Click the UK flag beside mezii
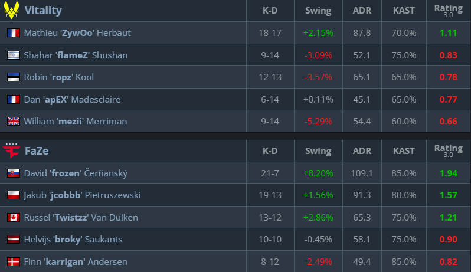 (x=13, y=122)
